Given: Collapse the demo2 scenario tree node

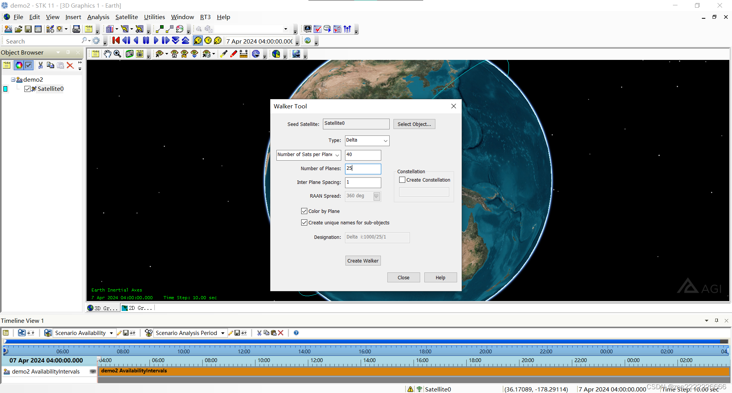Looking at the screenshot, I should (x=13, y=80).
